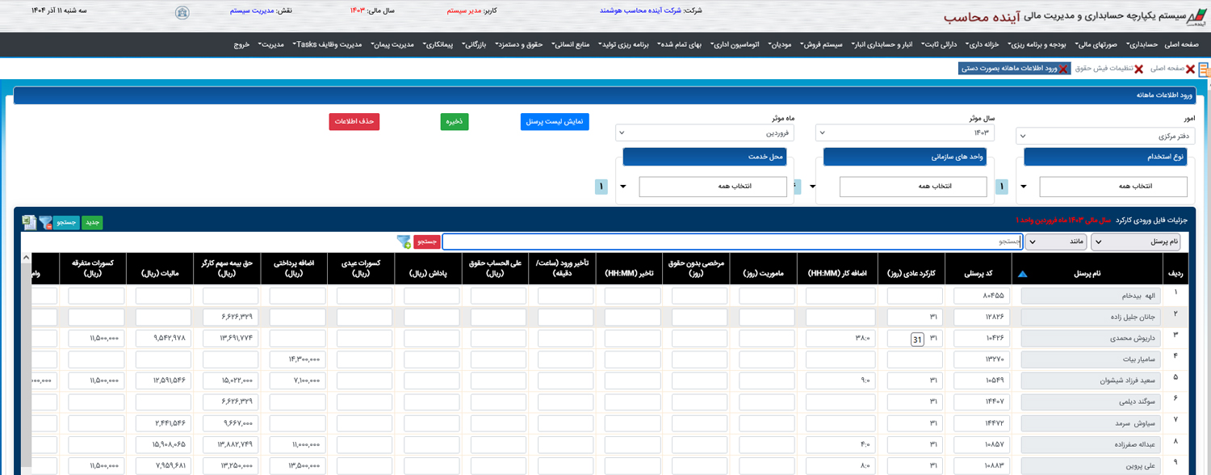Click the building icon in the top header
Screen dimensions: 1211x475
182,12
